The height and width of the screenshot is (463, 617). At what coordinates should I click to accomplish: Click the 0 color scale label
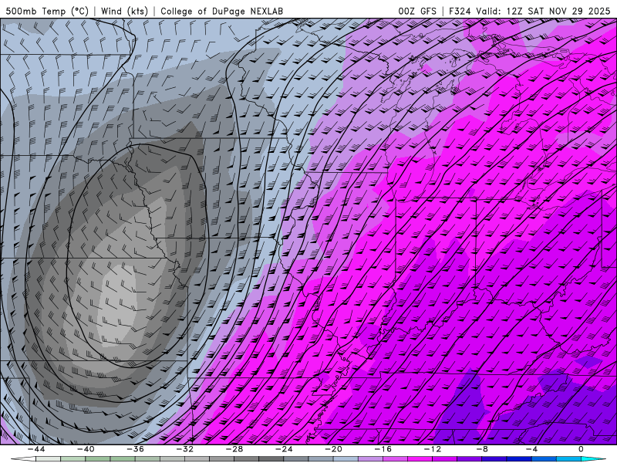581,449
